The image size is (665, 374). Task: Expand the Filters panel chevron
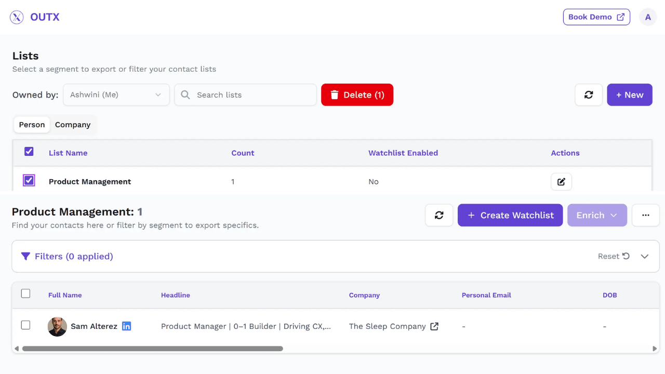[x=645, y=256]
